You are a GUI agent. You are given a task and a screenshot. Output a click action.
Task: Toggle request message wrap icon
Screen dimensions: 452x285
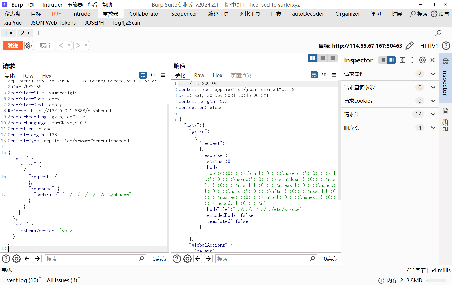click(143, 75)
